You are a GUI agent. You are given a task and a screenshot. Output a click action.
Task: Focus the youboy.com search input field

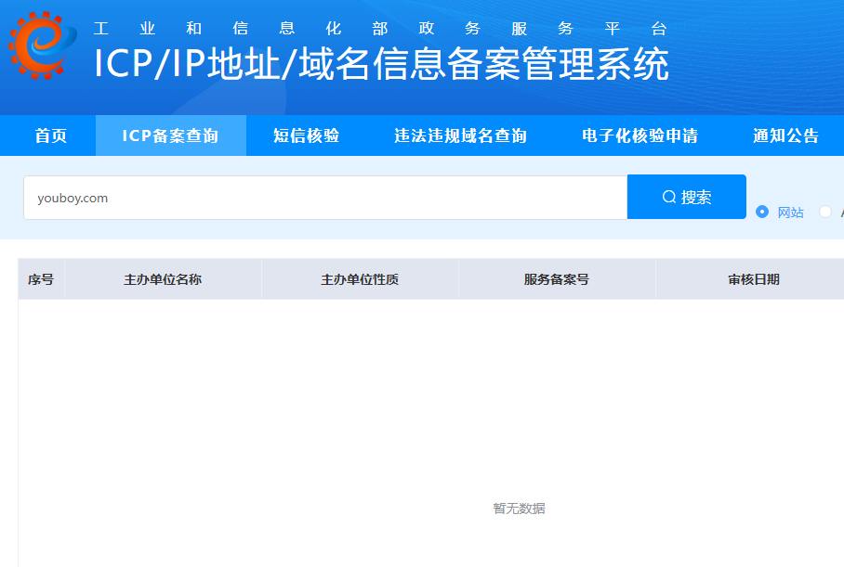tap(325, 198)
